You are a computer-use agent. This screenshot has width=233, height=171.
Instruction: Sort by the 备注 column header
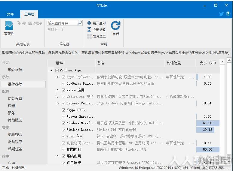point(130,63)
